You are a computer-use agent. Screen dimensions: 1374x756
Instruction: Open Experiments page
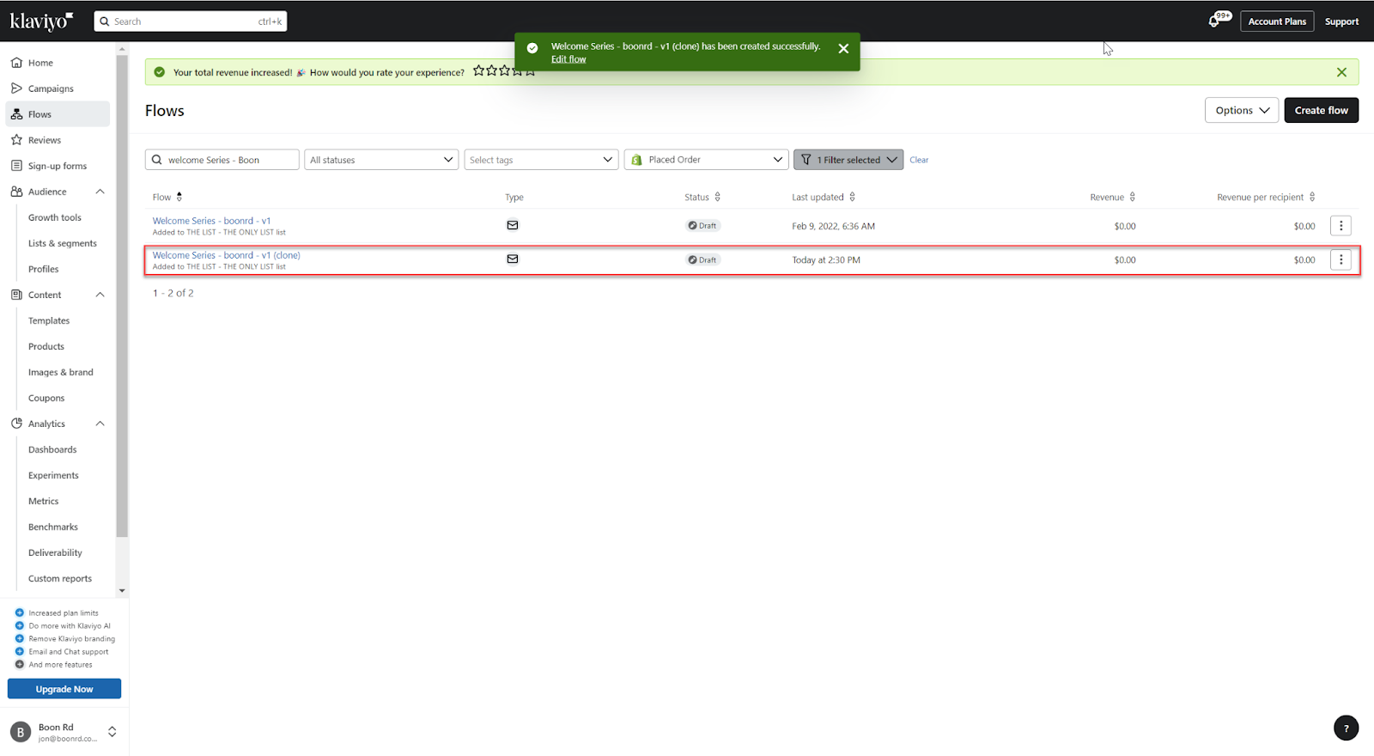(x=53, y=475)
